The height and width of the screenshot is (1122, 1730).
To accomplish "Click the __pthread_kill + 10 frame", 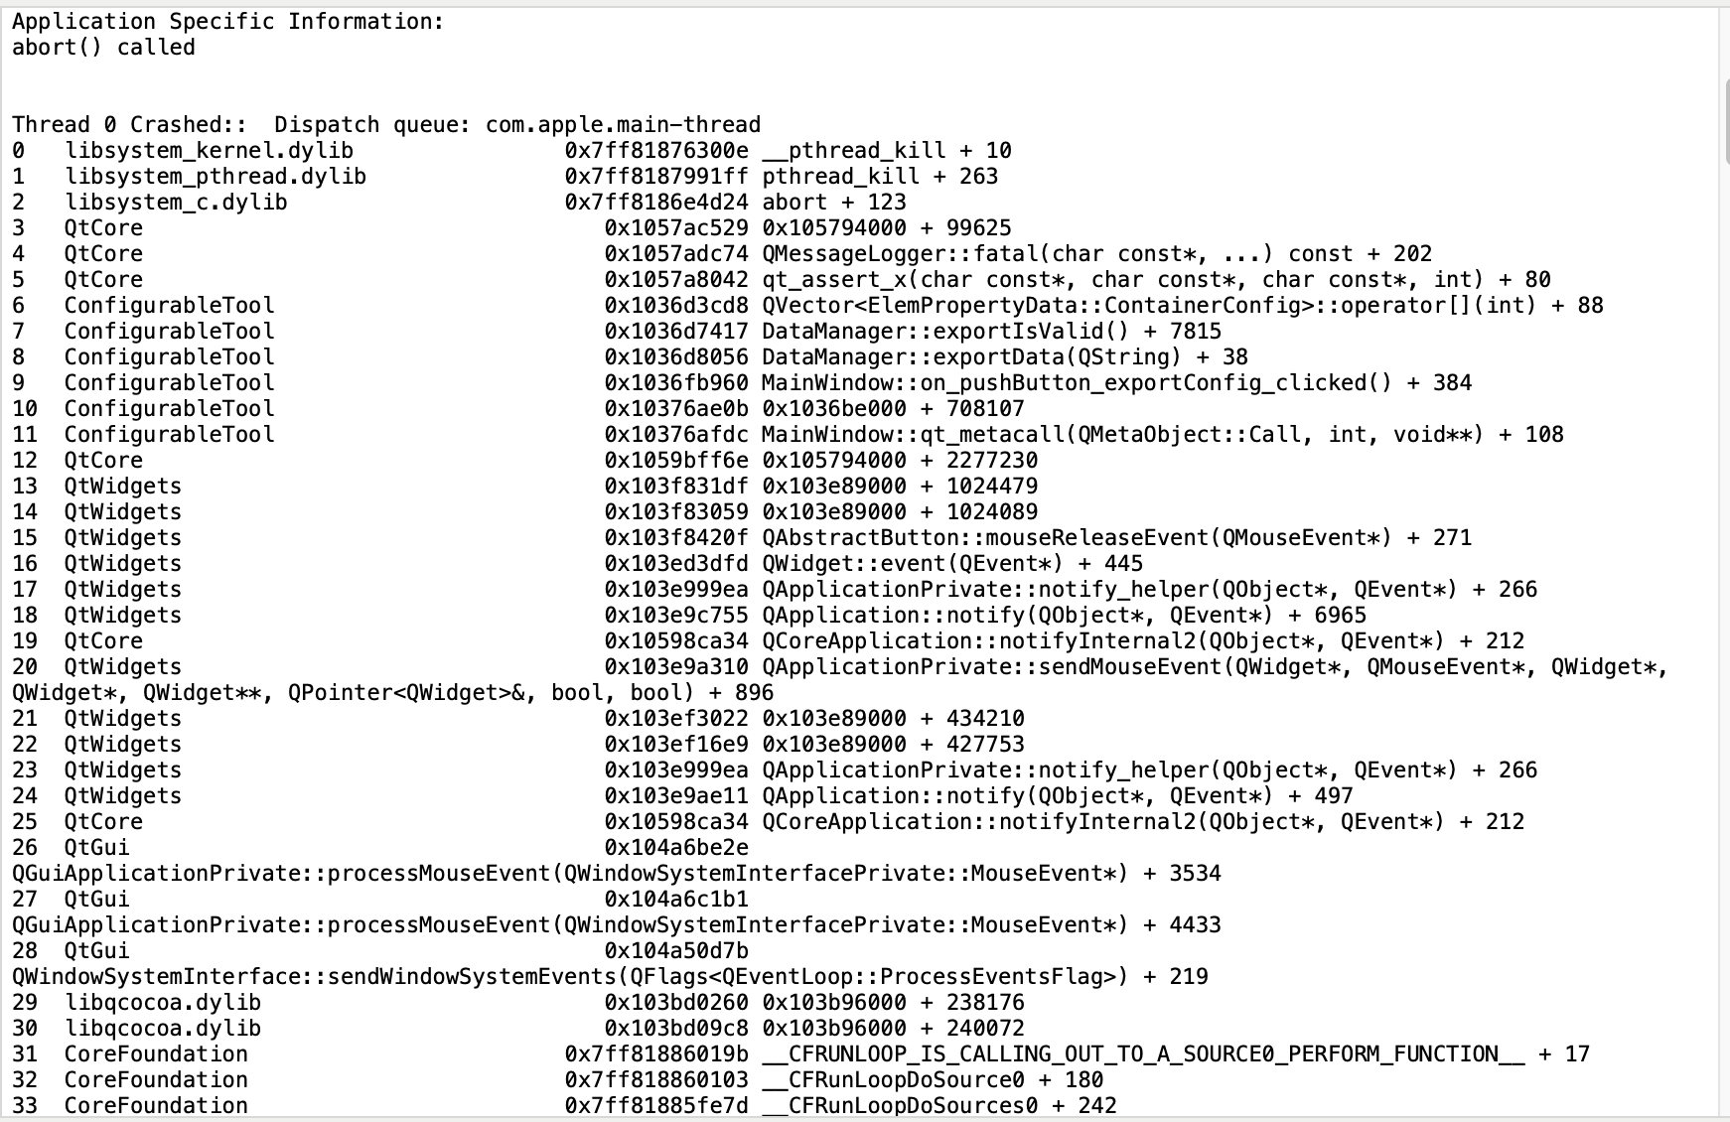I will 887,151.
